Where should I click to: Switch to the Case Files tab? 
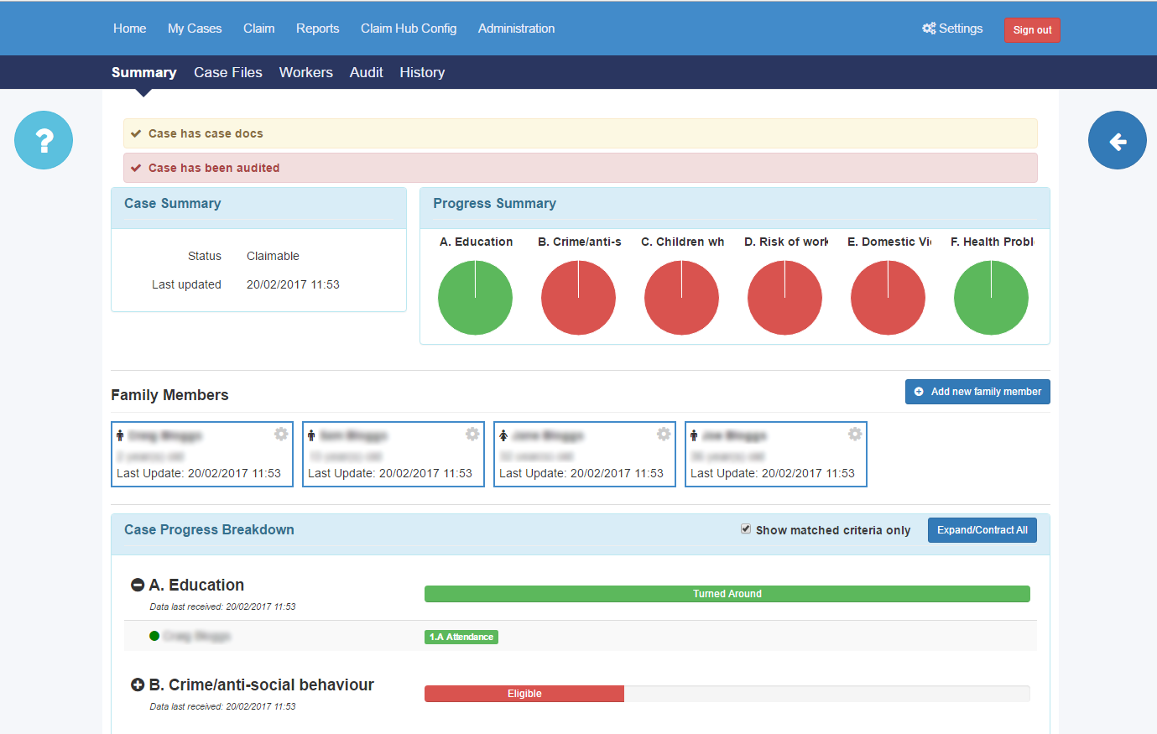pos(227,72)
